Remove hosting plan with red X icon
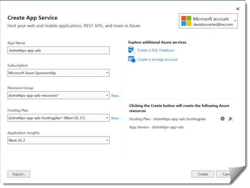The image size is (250, 188). click(230, 119)
